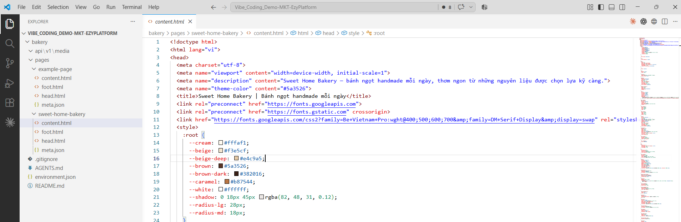Viewport: 681px width, 222px height.
Task: Open the #5a3526 brown color swatch
Action: [221, 166]
